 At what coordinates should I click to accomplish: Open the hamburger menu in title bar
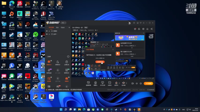point(143,23)
